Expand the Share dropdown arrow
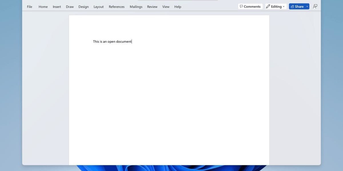343x171 pixels. click(x=307, y=7)
